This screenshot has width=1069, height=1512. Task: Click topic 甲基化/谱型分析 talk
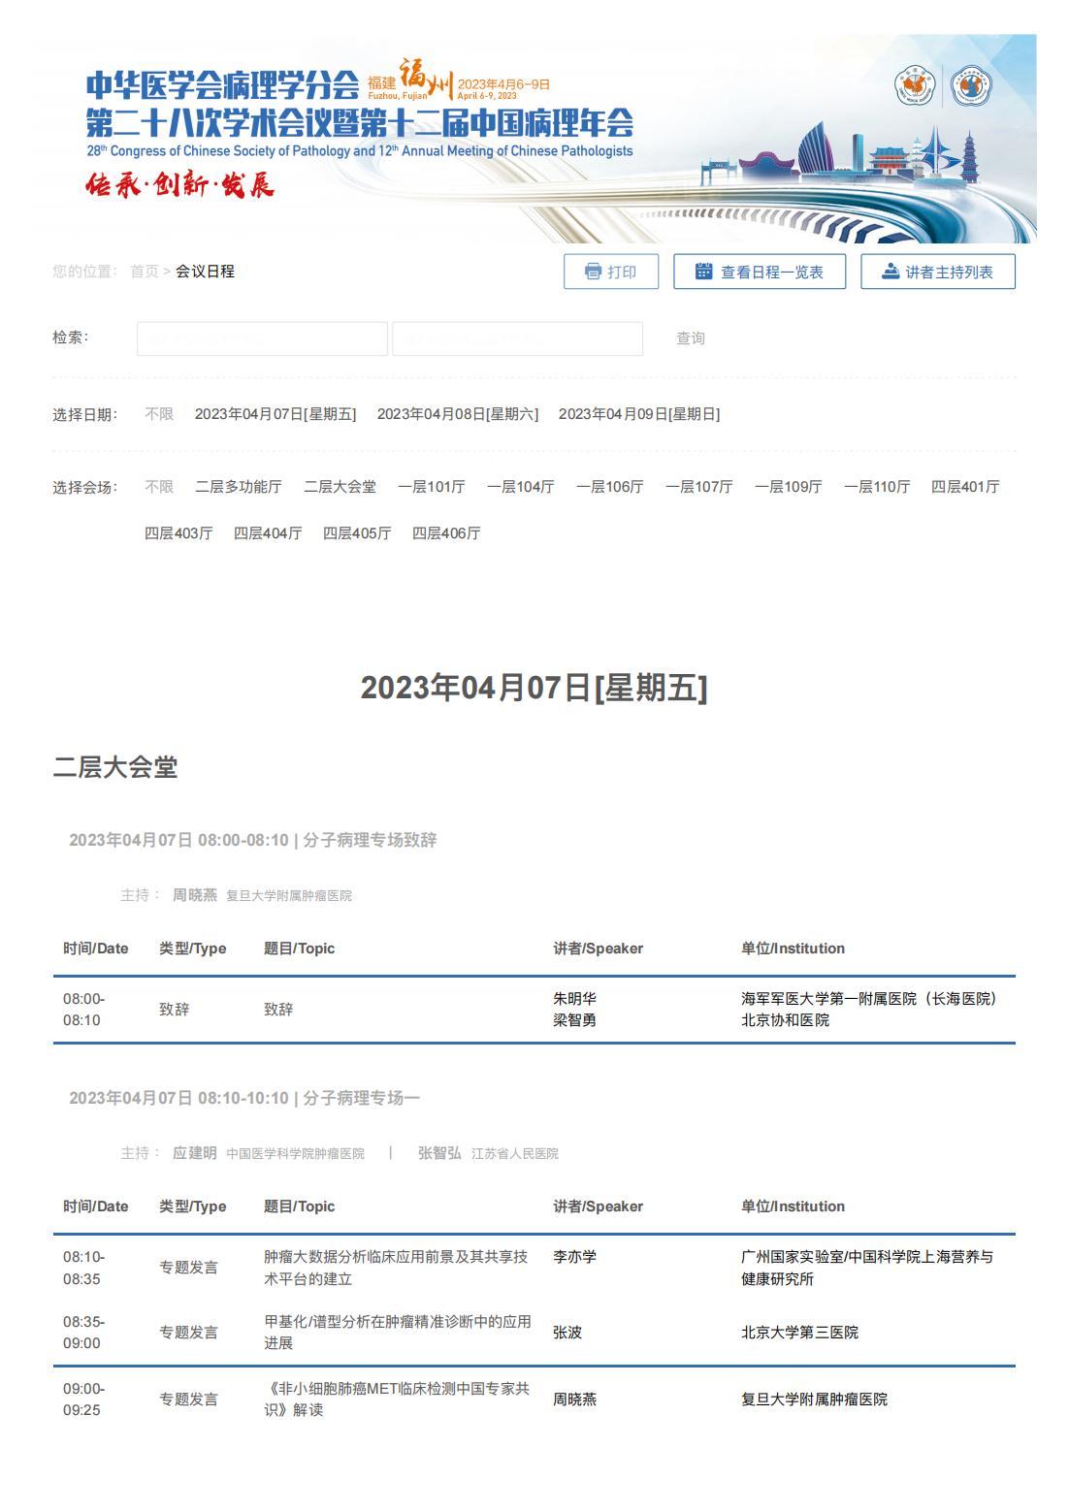(x=398, y=1333)
